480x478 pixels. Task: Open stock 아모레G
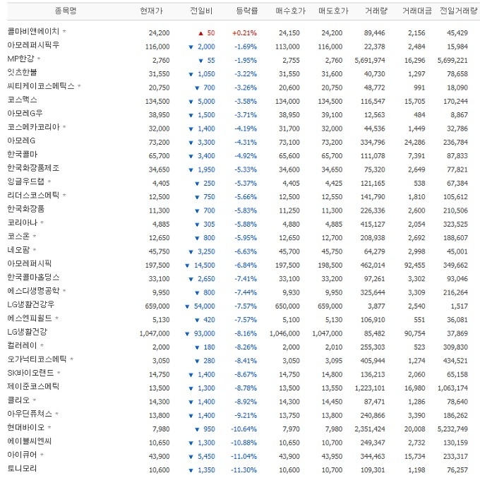coord(21,141)
